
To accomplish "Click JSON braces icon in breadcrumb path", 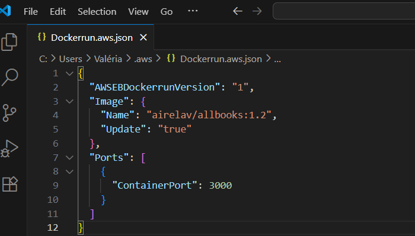I will point(171,58).
